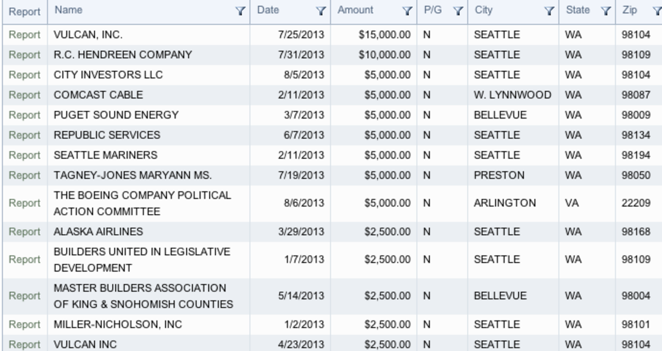Click the Report column header

pyautogui.click(x=25, y=12)
